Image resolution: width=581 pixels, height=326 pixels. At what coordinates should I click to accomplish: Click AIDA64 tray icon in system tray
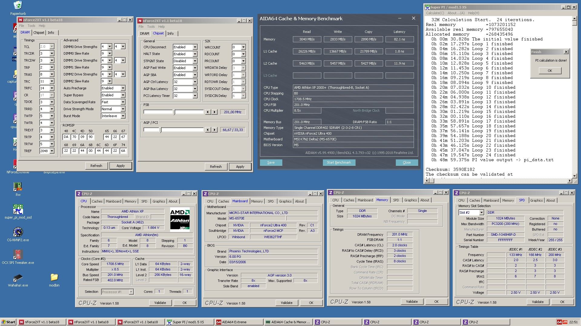coord(560,322)
